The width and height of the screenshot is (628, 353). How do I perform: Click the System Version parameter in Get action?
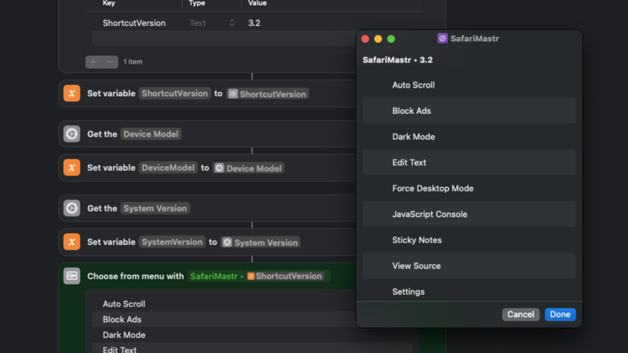(x=155, y=208)
